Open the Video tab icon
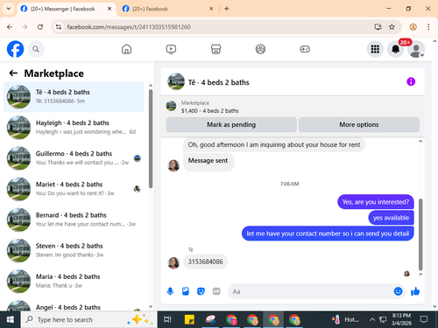The height and width of the screenshot is (328, 438). (x=171, y=49)
